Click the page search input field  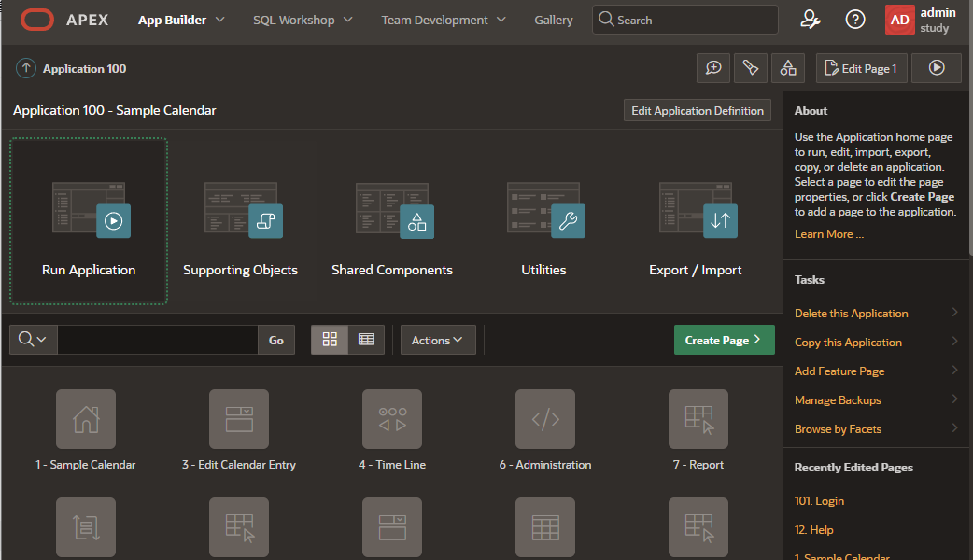[x=157, y=340]
